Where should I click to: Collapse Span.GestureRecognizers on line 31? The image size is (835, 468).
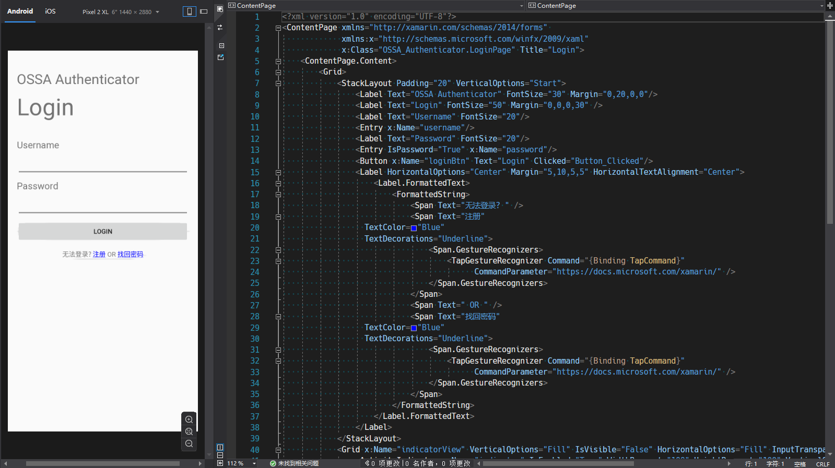click(278, 350)
